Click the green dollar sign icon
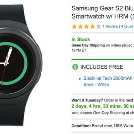Viewport: 134px width, 134px height. click(x=75, y=67)
